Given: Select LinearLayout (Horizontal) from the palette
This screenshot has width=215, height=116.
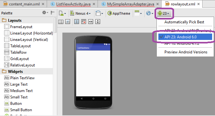Looking at the screenshot, I should click(28, 33).
